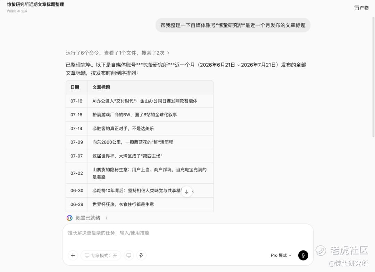Viewport: 375px width, 272px height.
Task: Click date cell 07-07
Action: point(76,156)
